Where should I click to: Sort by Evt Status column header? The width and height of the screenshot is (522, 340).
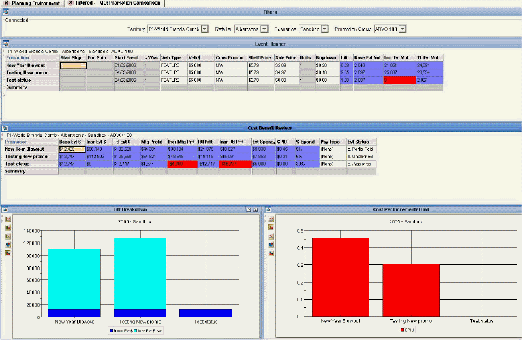[361, 142]
